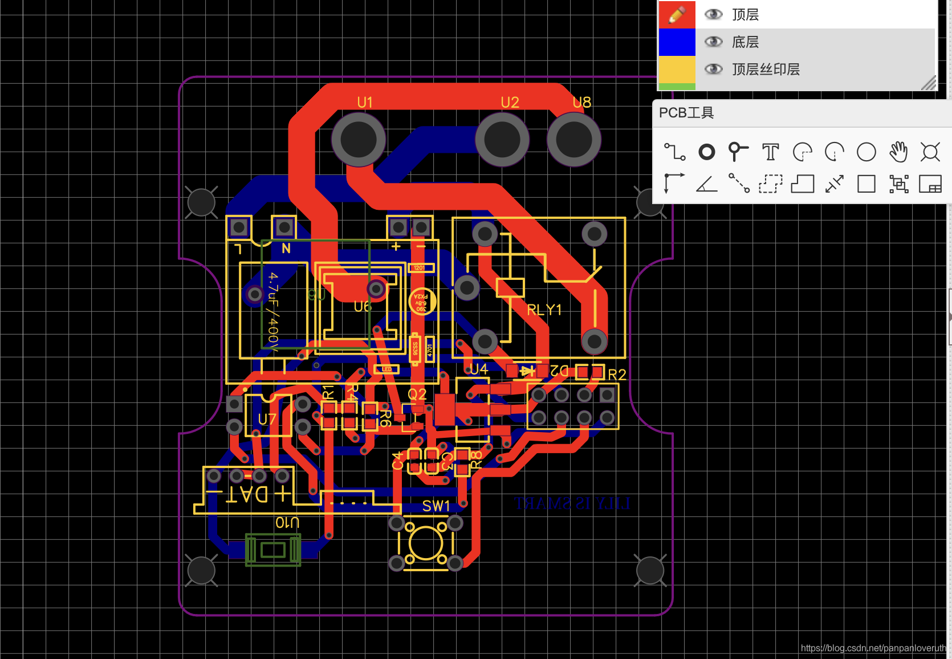The height and width of the screenshot is (659, 952).
Task: Click the mirrored LILY IS SMART text
Action: tap(571, 503)
